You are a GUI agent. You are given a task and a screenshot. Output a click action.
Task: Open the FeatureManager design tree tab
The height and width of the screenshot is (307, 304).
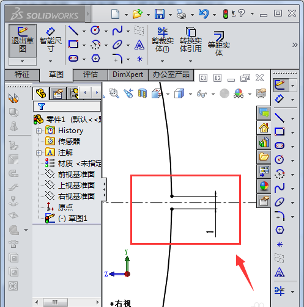(41, 93)
